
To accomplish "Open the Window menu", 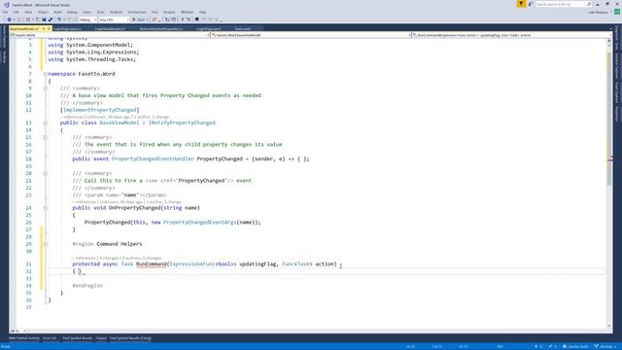I will pyautogui.click(x=188, y=13).
